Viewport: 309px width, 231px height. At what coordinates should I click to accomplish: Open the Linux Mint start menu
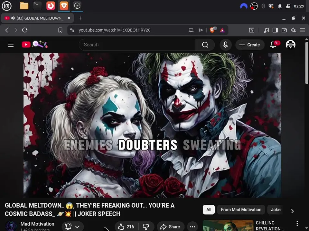pos(6,6)
